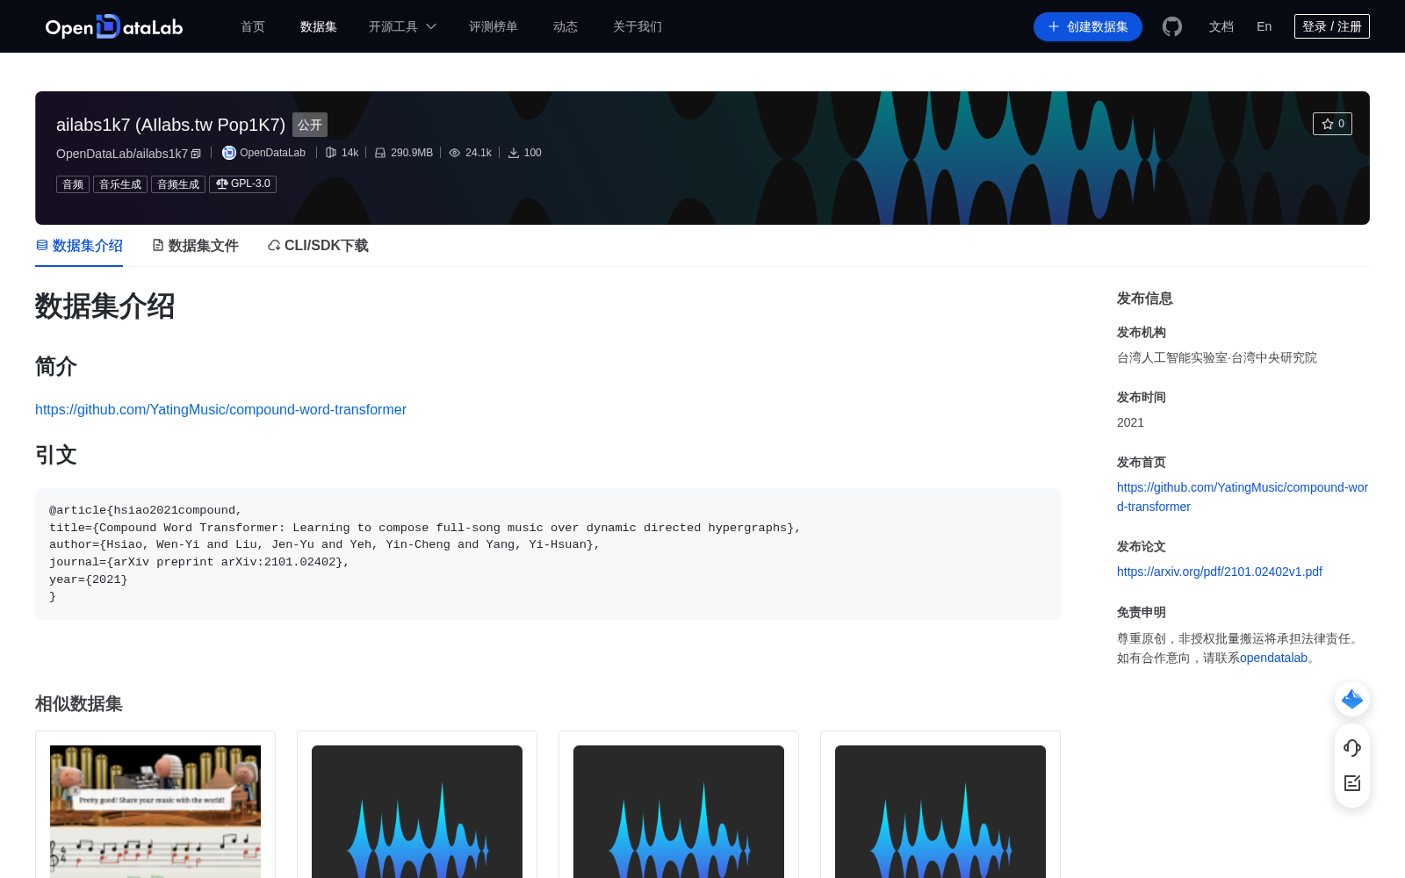Click the opendatalab contact link

click(1273, 658)
